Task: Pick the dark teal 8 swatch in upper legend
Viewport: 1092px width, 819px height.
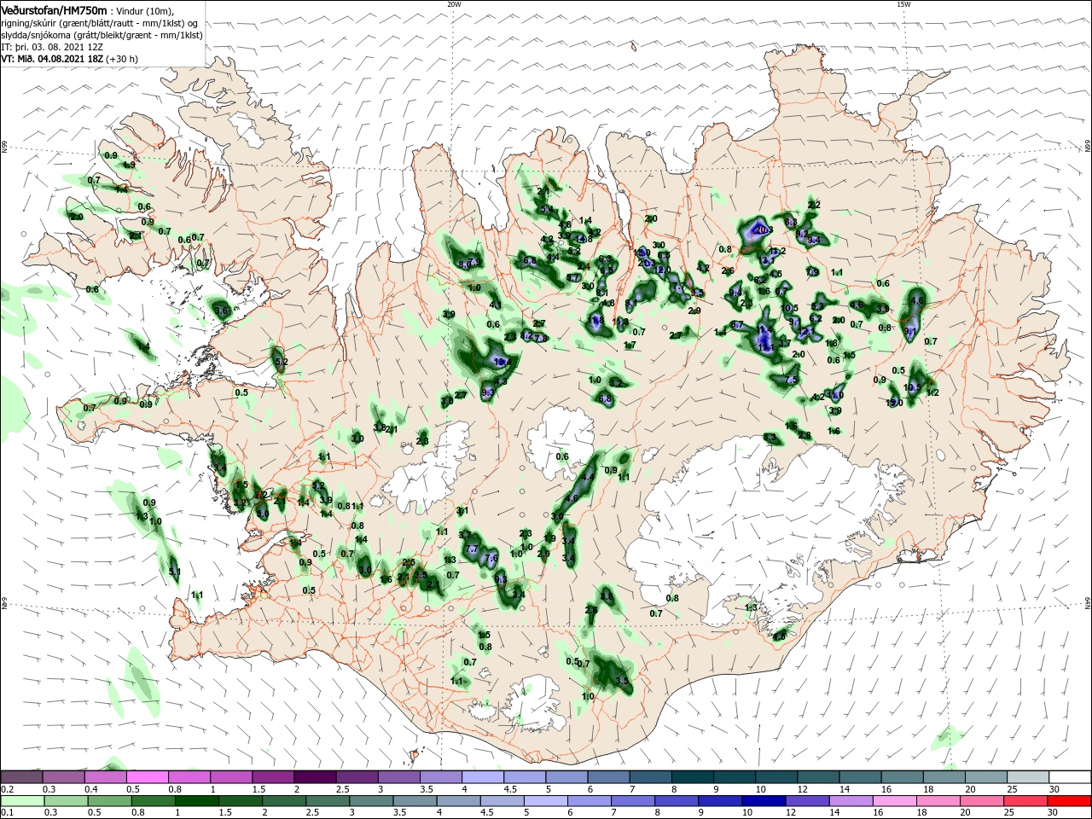Action: tap(693, 777)
